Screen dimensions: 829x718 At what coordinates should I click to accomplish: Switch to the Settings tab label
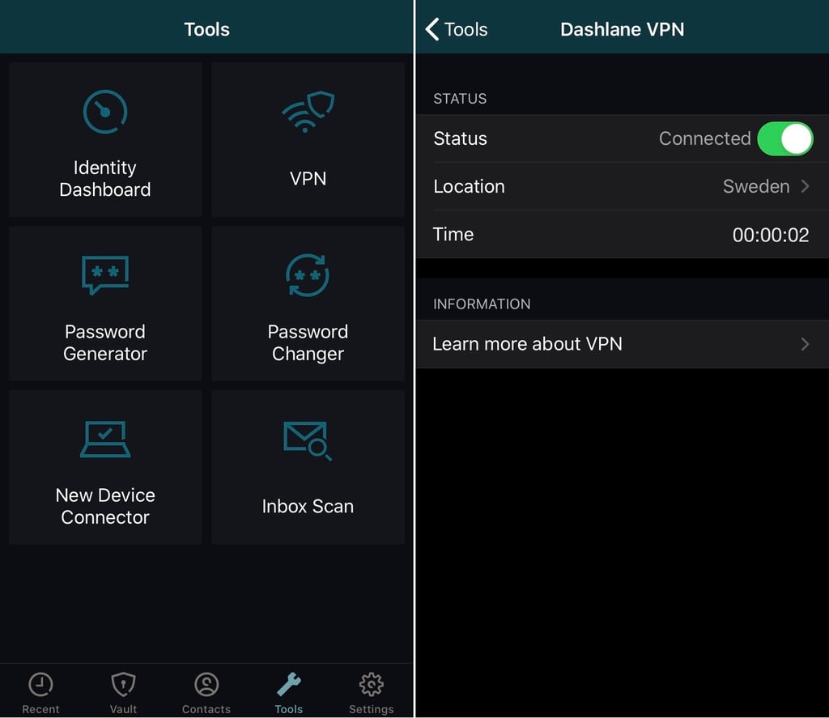pos(371,709)
